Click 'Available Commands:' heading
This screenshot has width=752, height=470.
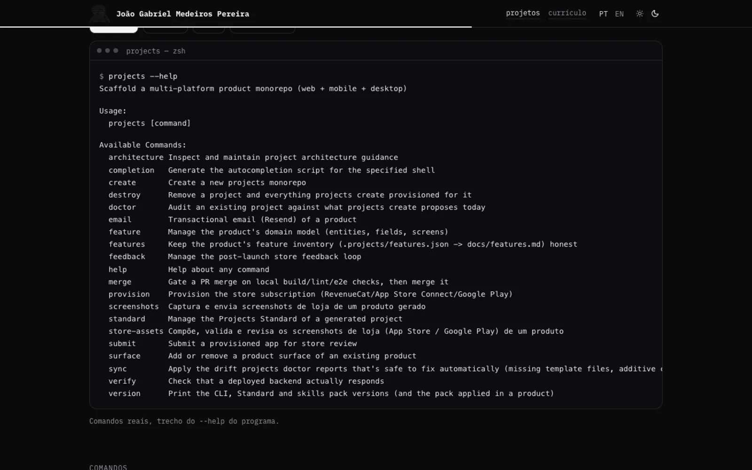[x=143, y=145]
